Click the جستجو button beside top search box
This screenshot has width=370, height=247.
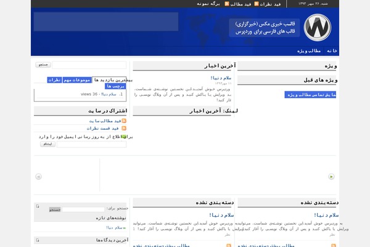(x=43, y=64)
